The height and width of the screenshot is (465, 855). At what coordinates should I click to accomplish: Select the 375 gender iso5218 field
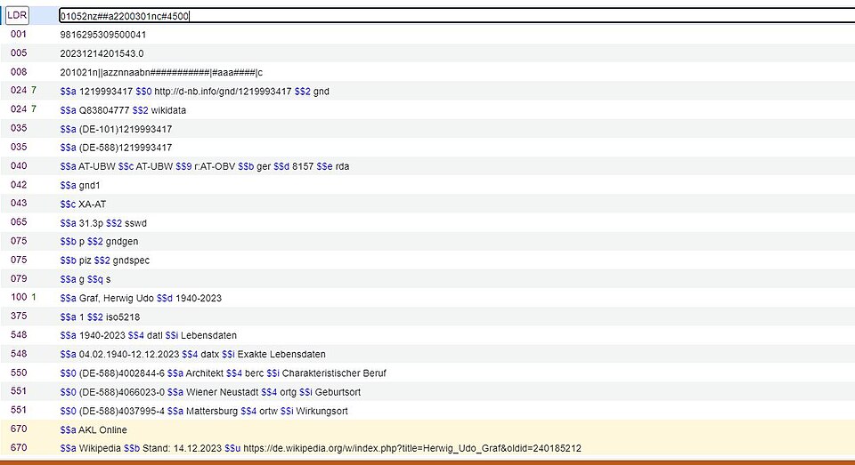click(100, 317)
